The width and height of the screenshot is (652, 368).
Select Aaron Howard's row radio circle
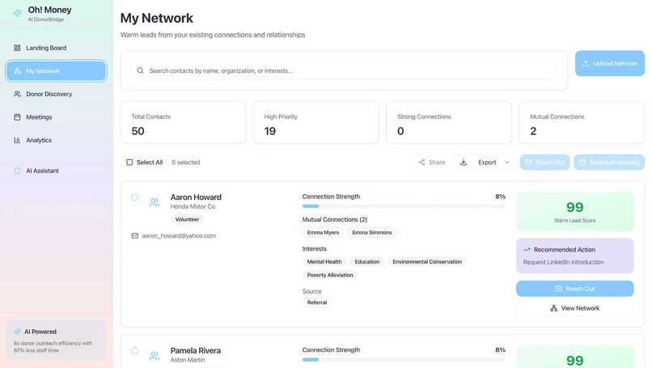point(135,197)
